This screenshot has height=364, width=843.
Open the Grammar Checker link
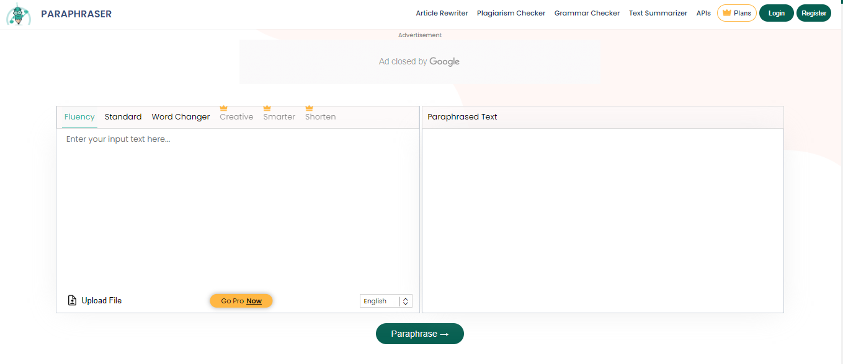pos(587,13)
